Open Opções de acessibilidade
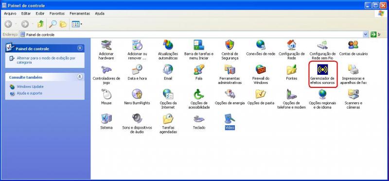This screenshot has height=181, width=389. 199,99
